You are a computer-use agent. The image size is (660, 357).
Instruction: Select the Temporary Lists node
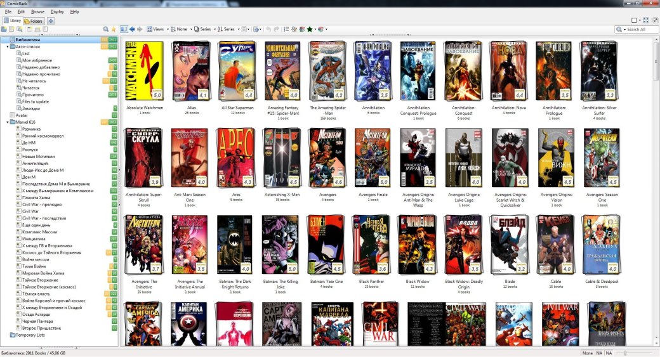point(30,335)
